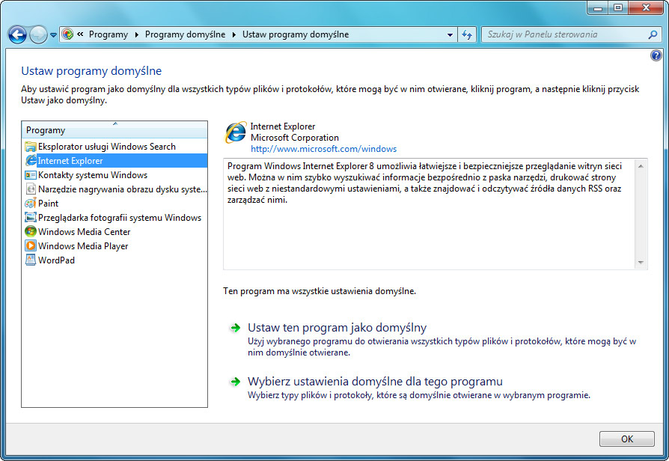Select WordPad label in the list

[x=56, y=260]
